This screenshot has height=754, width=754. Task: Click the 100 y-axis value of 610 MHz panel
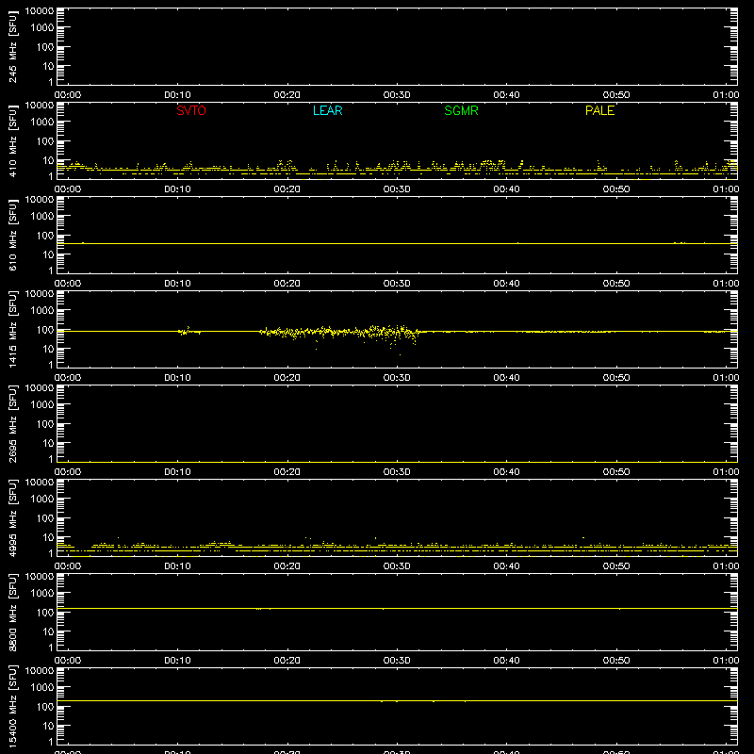pos(45,235)
